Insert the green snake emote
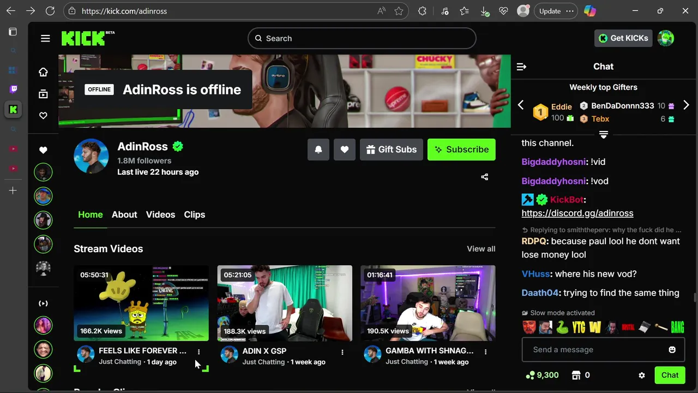The height and width of the screenshot is (393, 698). point(562,327)
